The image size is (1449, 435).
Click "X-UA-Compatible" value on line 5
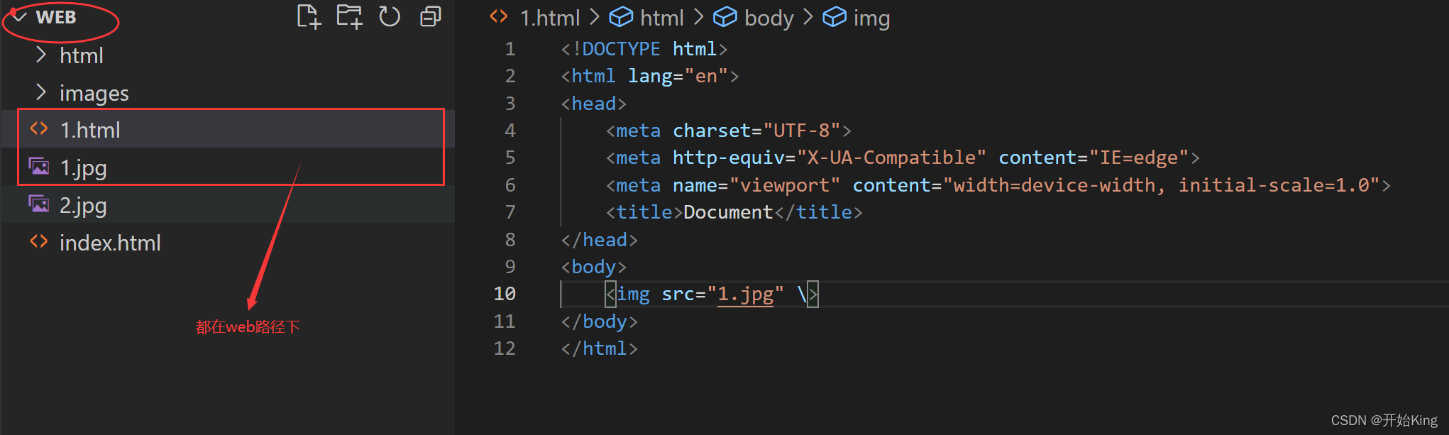point(891,158)
